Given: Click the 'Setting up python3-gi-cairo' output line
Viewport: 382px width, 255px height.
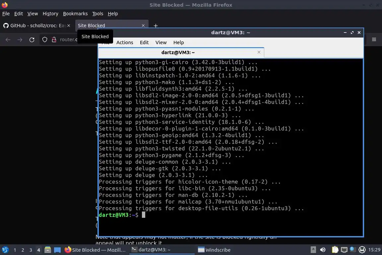Looking at the screenshot, I should click(178, 62).
